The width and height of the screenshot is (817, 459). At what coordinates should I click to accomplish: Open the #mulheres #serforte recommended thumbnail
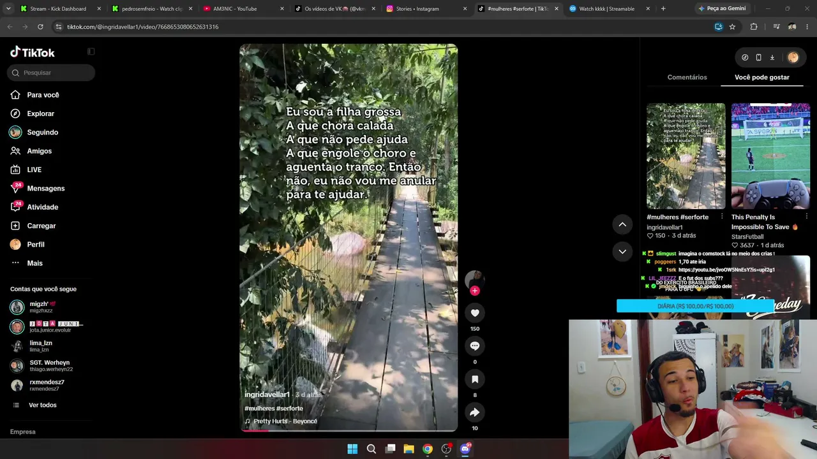tap(686, 156)
